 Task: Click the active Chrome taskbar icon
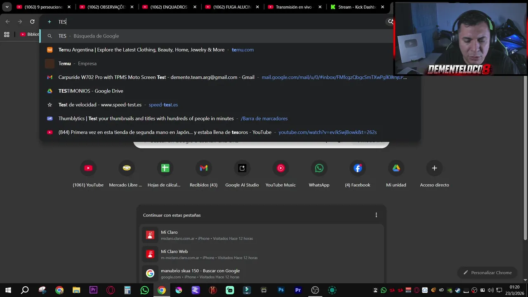[x=161, y=290]
